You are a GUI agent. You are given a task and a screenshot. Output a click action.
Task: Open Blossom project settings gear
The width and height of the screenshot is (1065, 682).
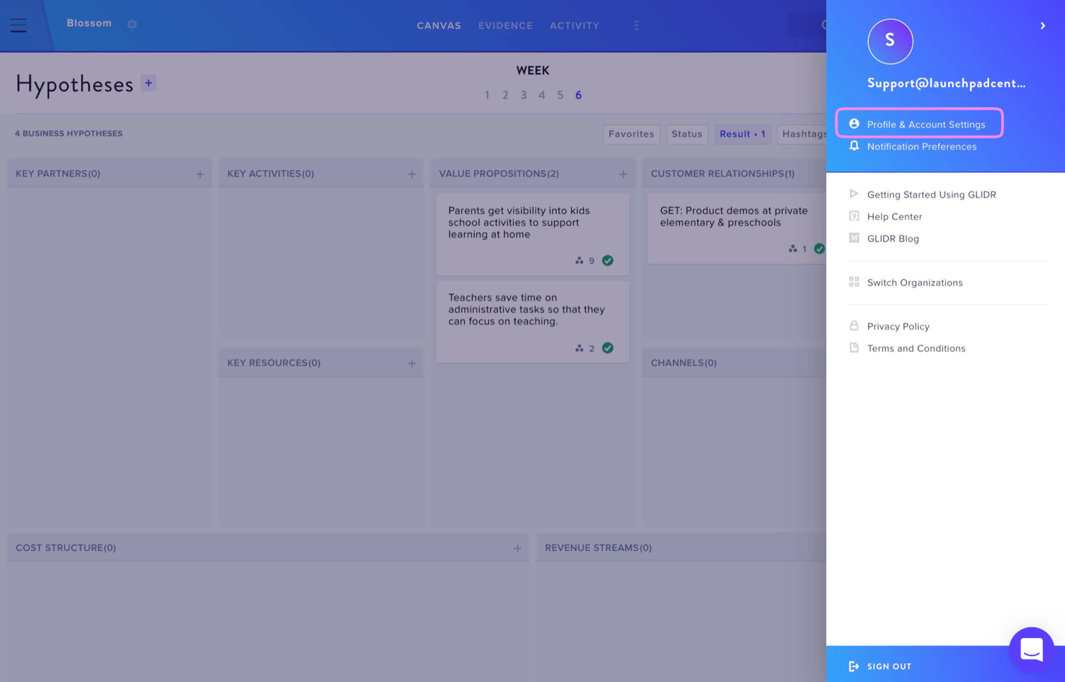point(132,24)
